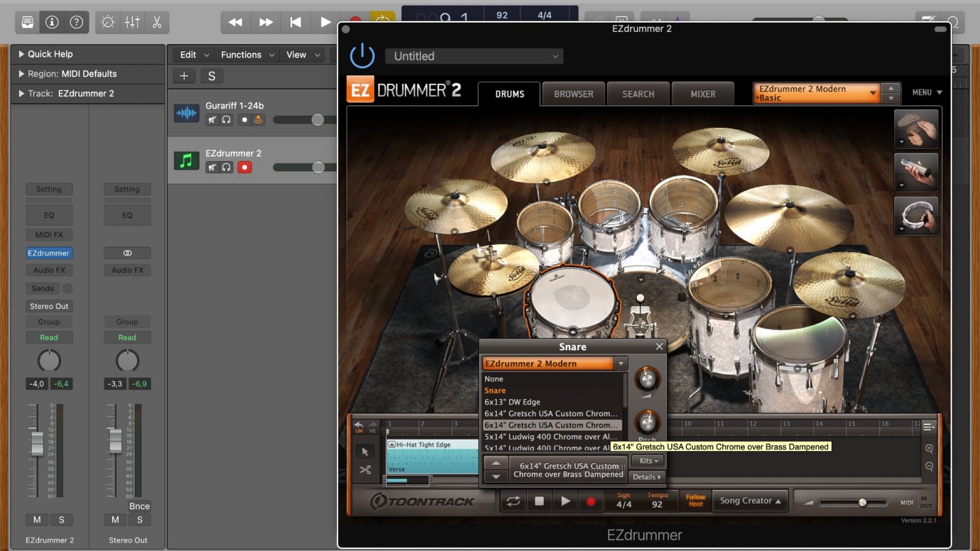The width and height of the screenshot is (980, 551).
Task: Switch to the MIXER tab
Action: 703,94
